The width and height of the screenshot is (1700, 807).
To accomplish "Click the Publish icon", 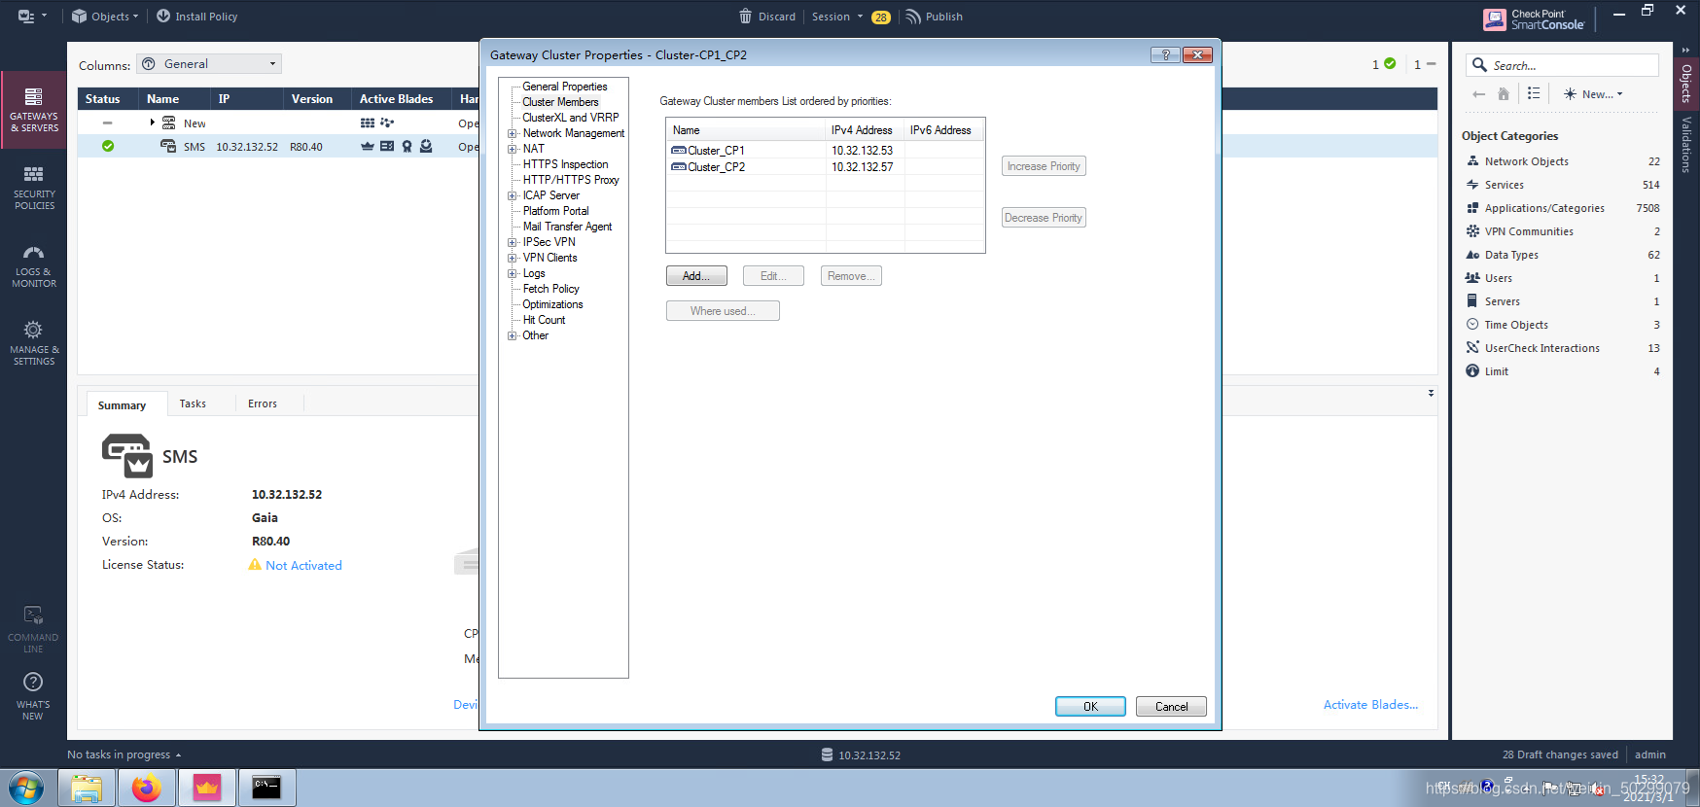I will point(912,17).
